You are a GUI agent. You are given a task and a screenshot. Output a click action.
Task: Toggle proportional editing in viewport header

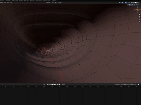tap(60, 3)
